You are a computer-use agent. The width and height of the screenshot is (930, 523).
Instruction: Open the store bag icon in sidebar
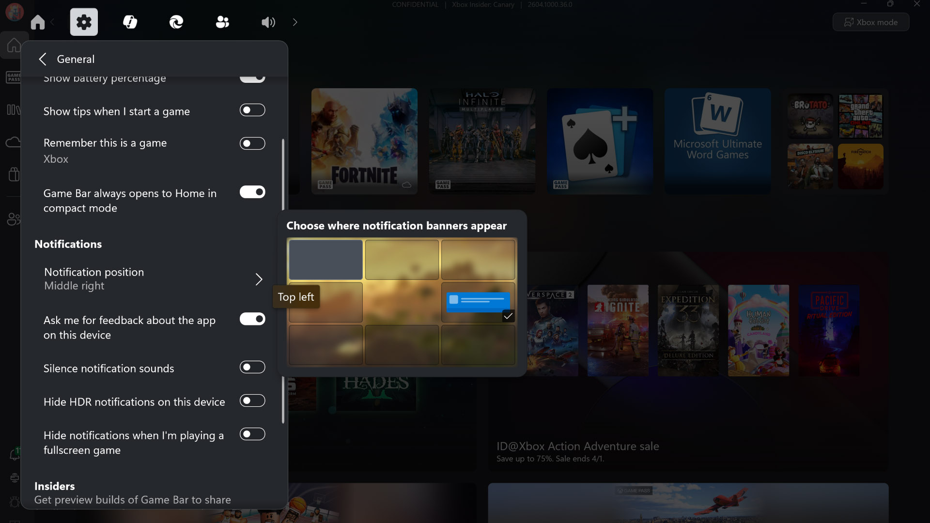pos(14,174)
